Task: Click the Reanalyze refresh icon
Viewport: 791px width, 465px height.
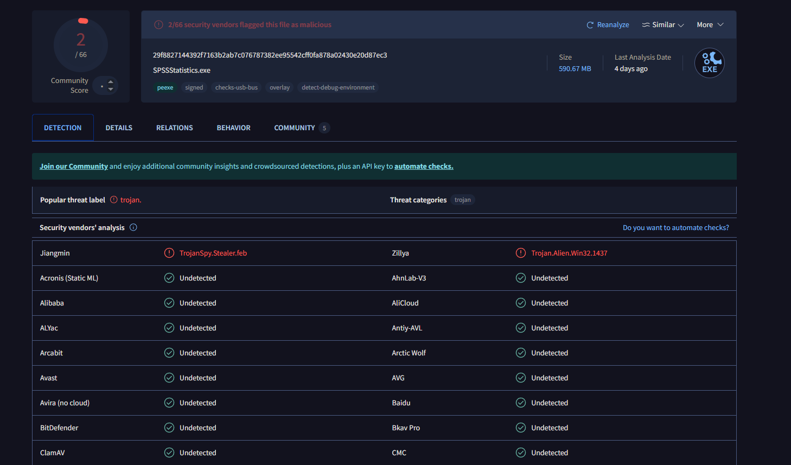Action: pyautogui.click(x=590, y=25)
